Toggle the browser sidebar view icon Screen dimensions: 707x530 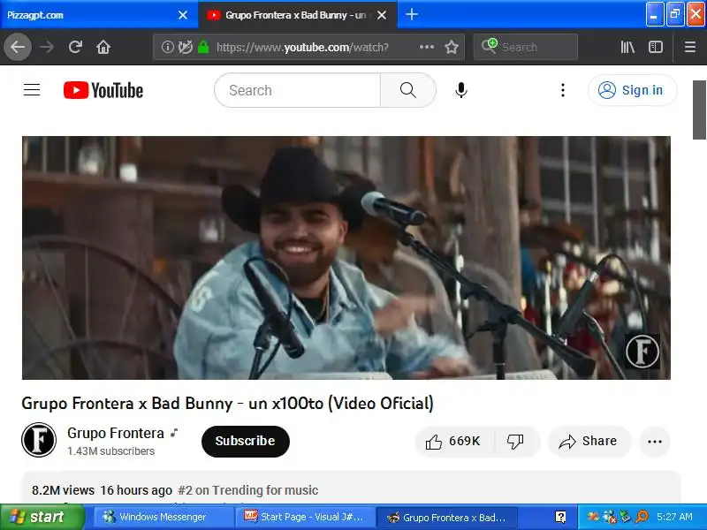pyautogui.click(x=655, y=47)
